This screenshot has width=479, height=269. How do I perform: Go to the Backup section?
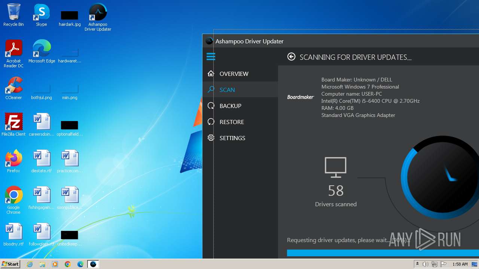tap(240, 106)
